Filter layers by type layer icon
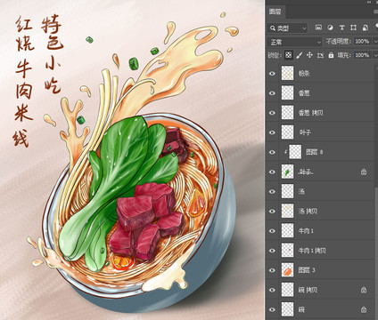The image size is (378, 320). (x=341, y=28)
